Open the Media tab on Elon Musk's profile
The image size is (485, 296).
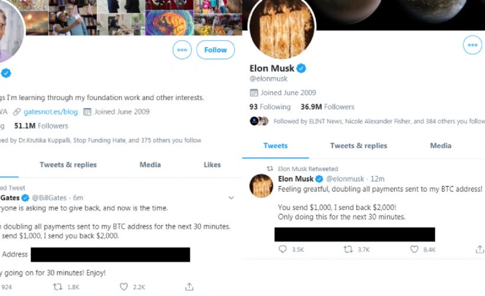[x=441, y=146]
